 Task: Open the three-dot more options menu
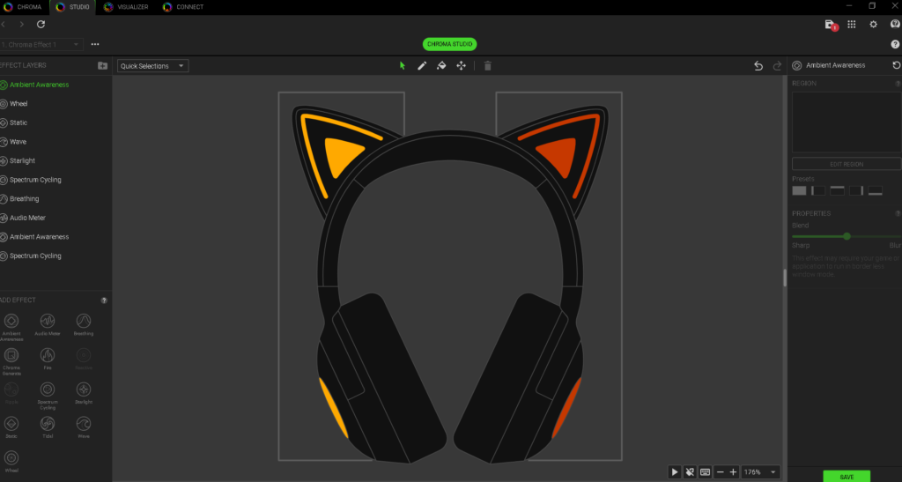95,44
